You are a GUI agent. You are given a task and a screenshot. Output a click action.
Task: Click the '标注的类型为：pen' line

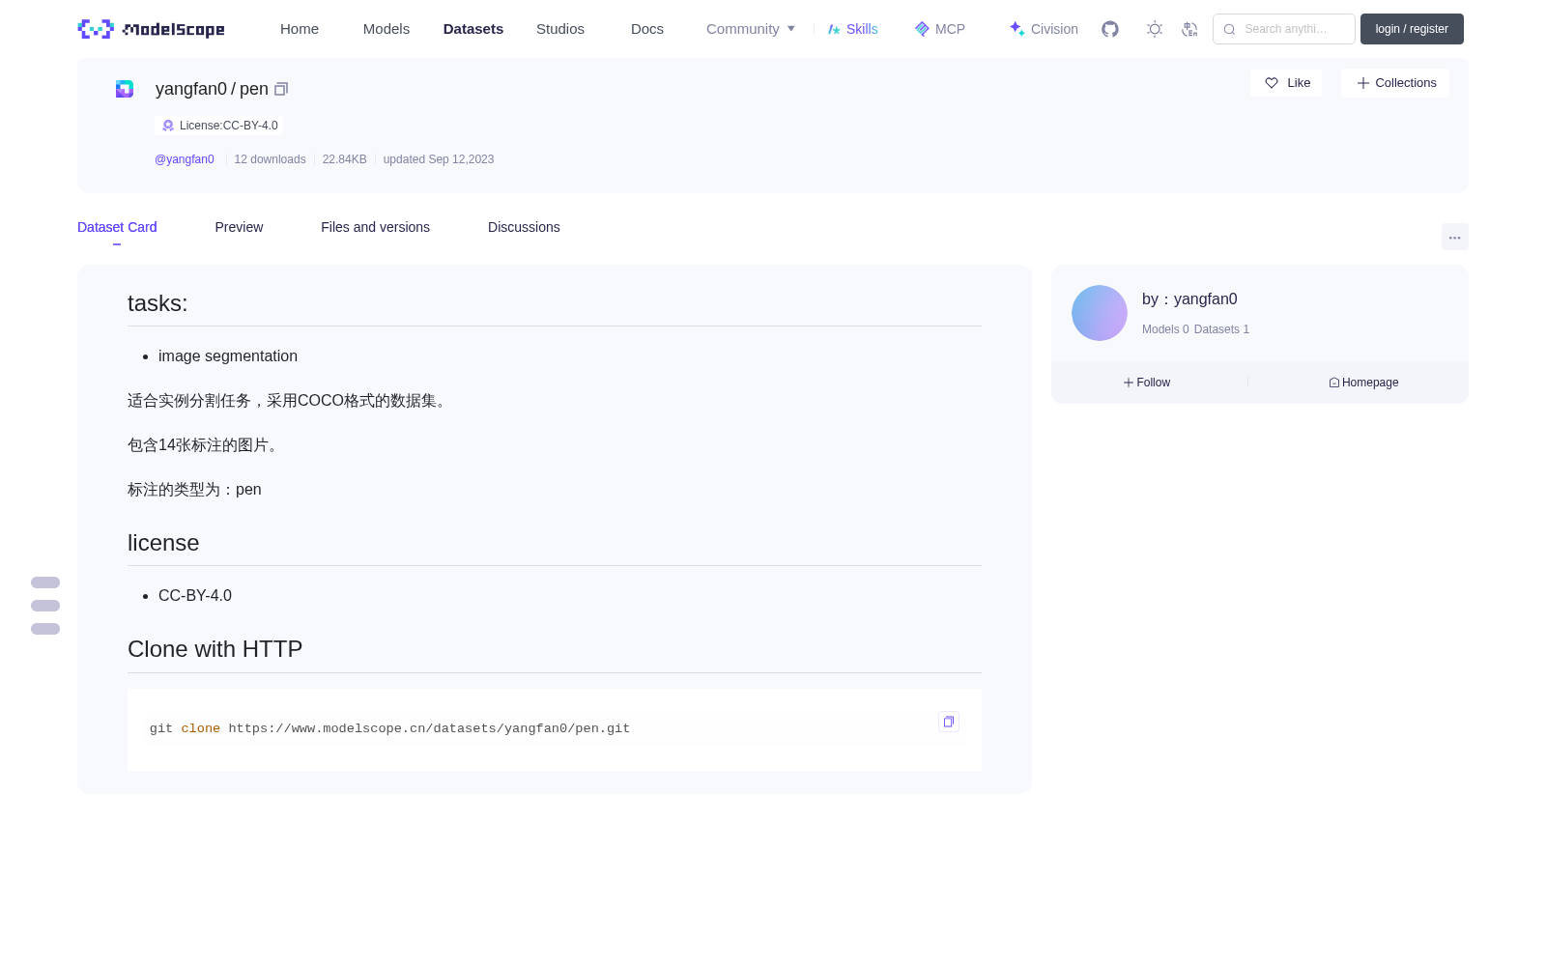194,490
